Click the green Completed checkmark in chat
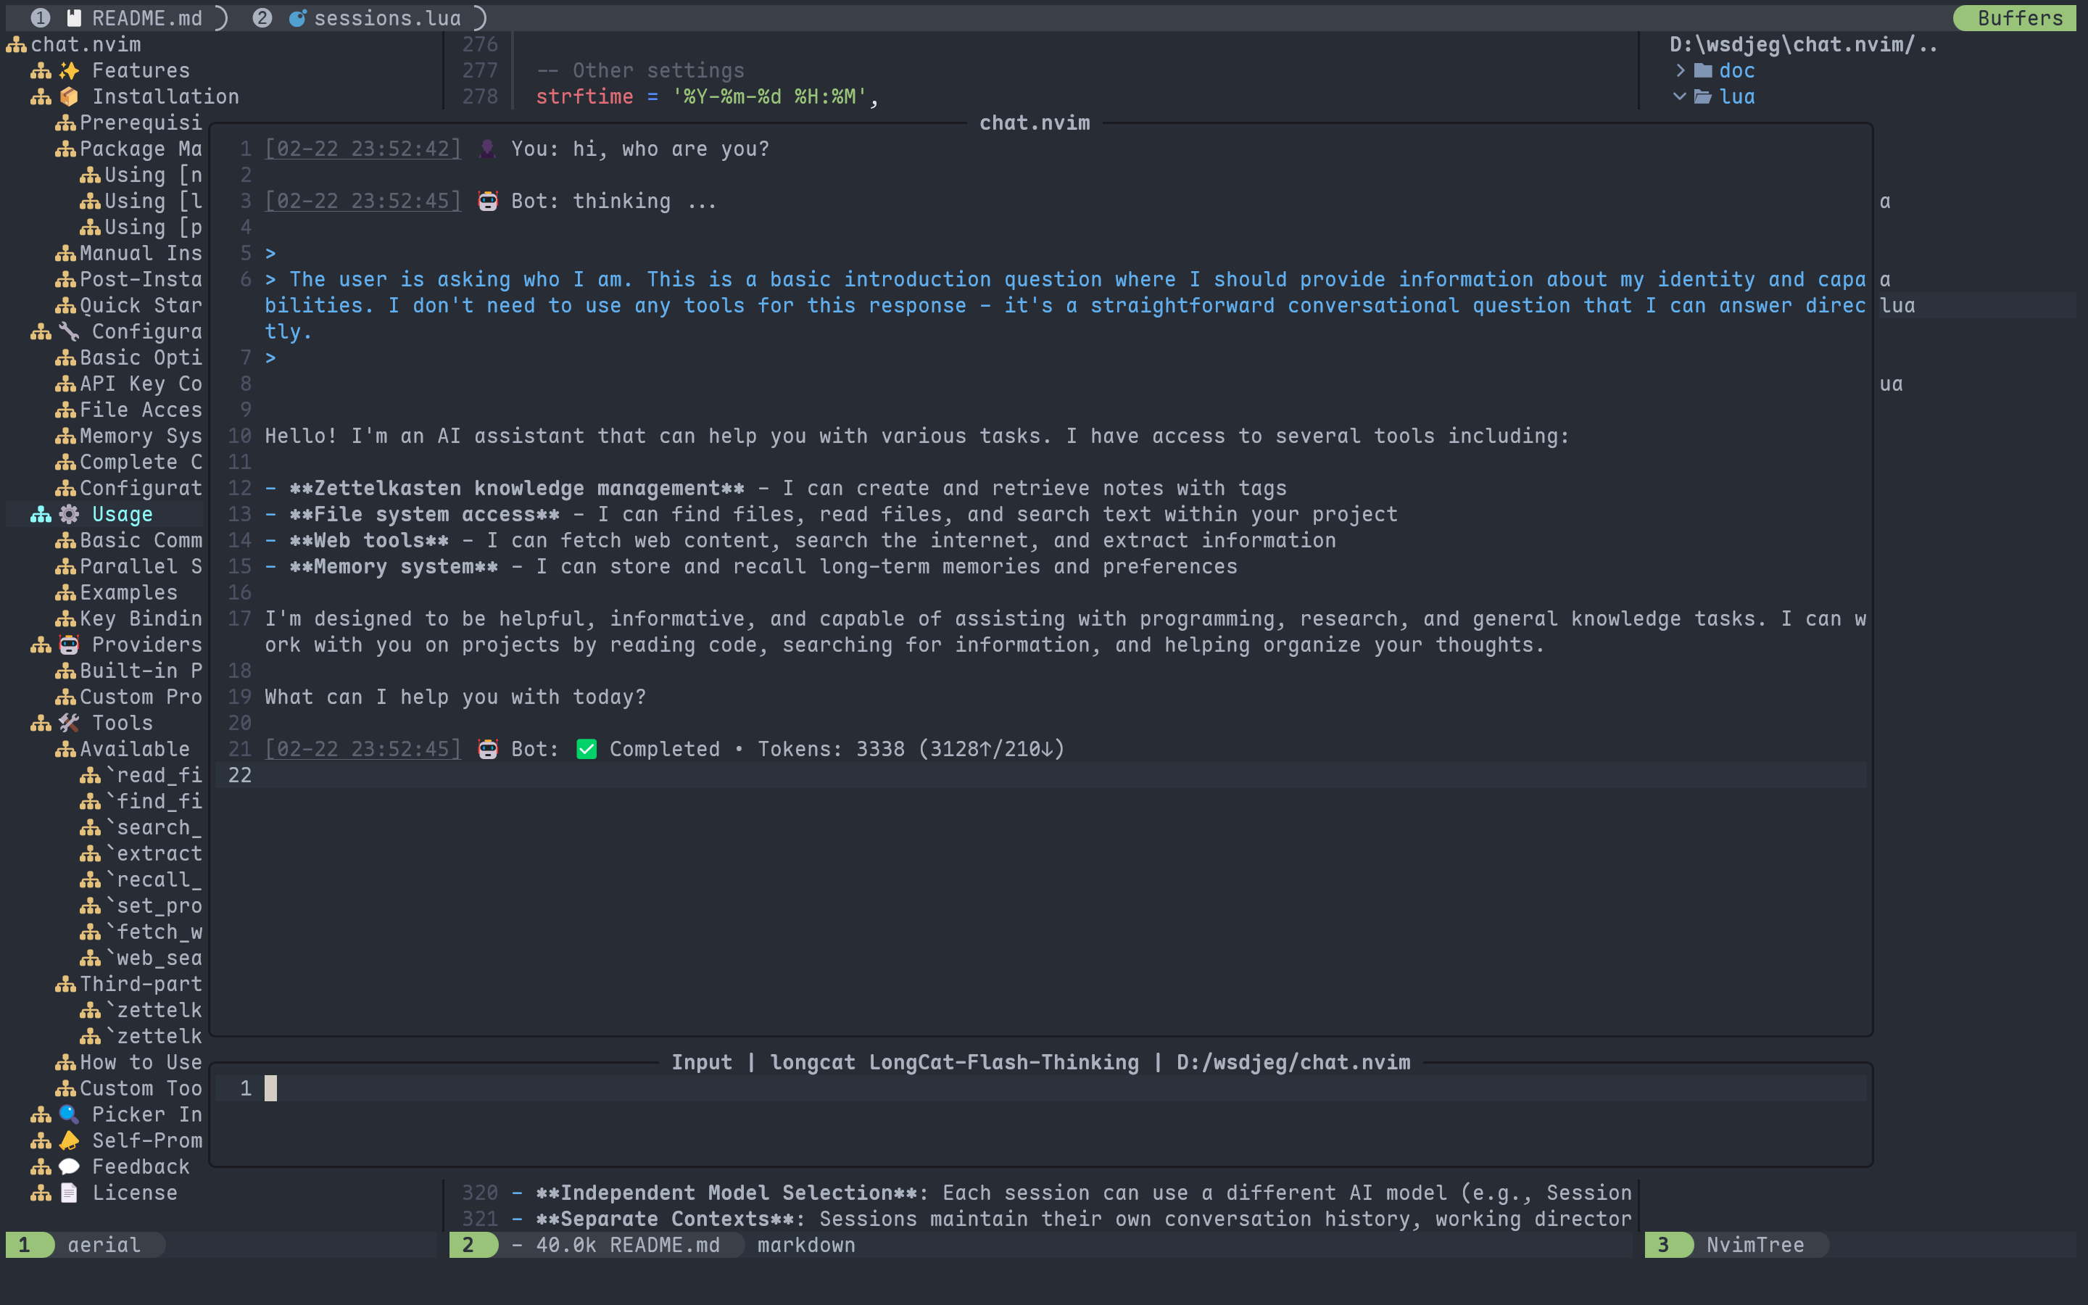 point(587,749)
